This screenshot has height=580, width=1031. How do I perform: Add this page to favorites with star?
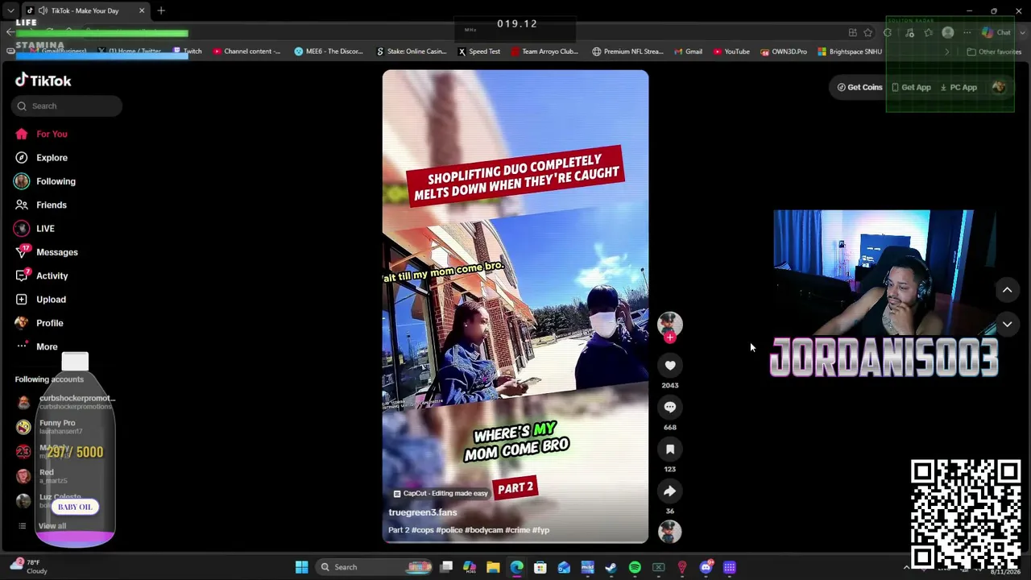coord(868,32)
